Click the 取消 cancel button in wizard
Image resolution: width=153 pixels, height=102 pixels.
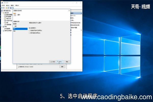[67, 62]
